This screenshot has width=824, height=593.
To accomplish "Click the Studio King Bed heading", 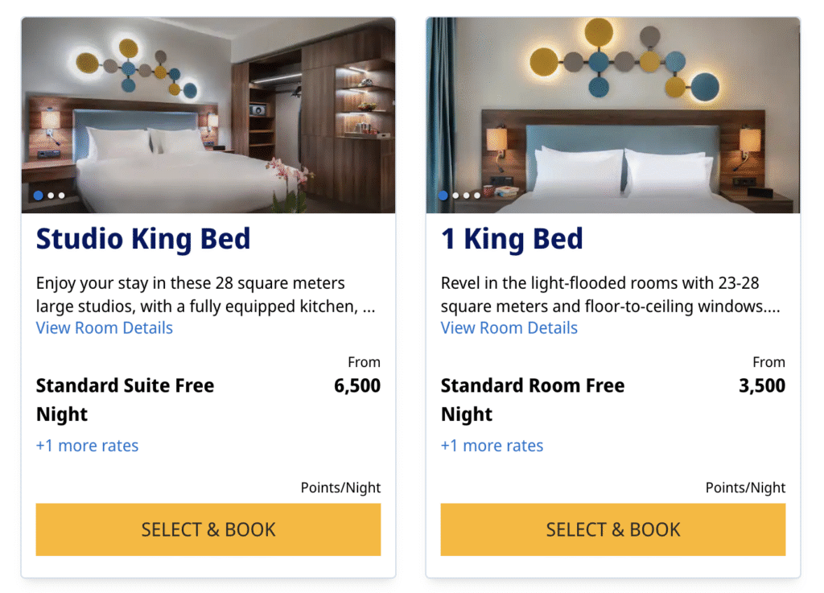I will point(143,239).
